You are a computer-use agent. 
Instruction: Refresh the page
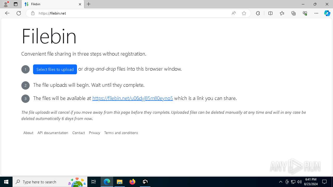click(x=19, y=13)
